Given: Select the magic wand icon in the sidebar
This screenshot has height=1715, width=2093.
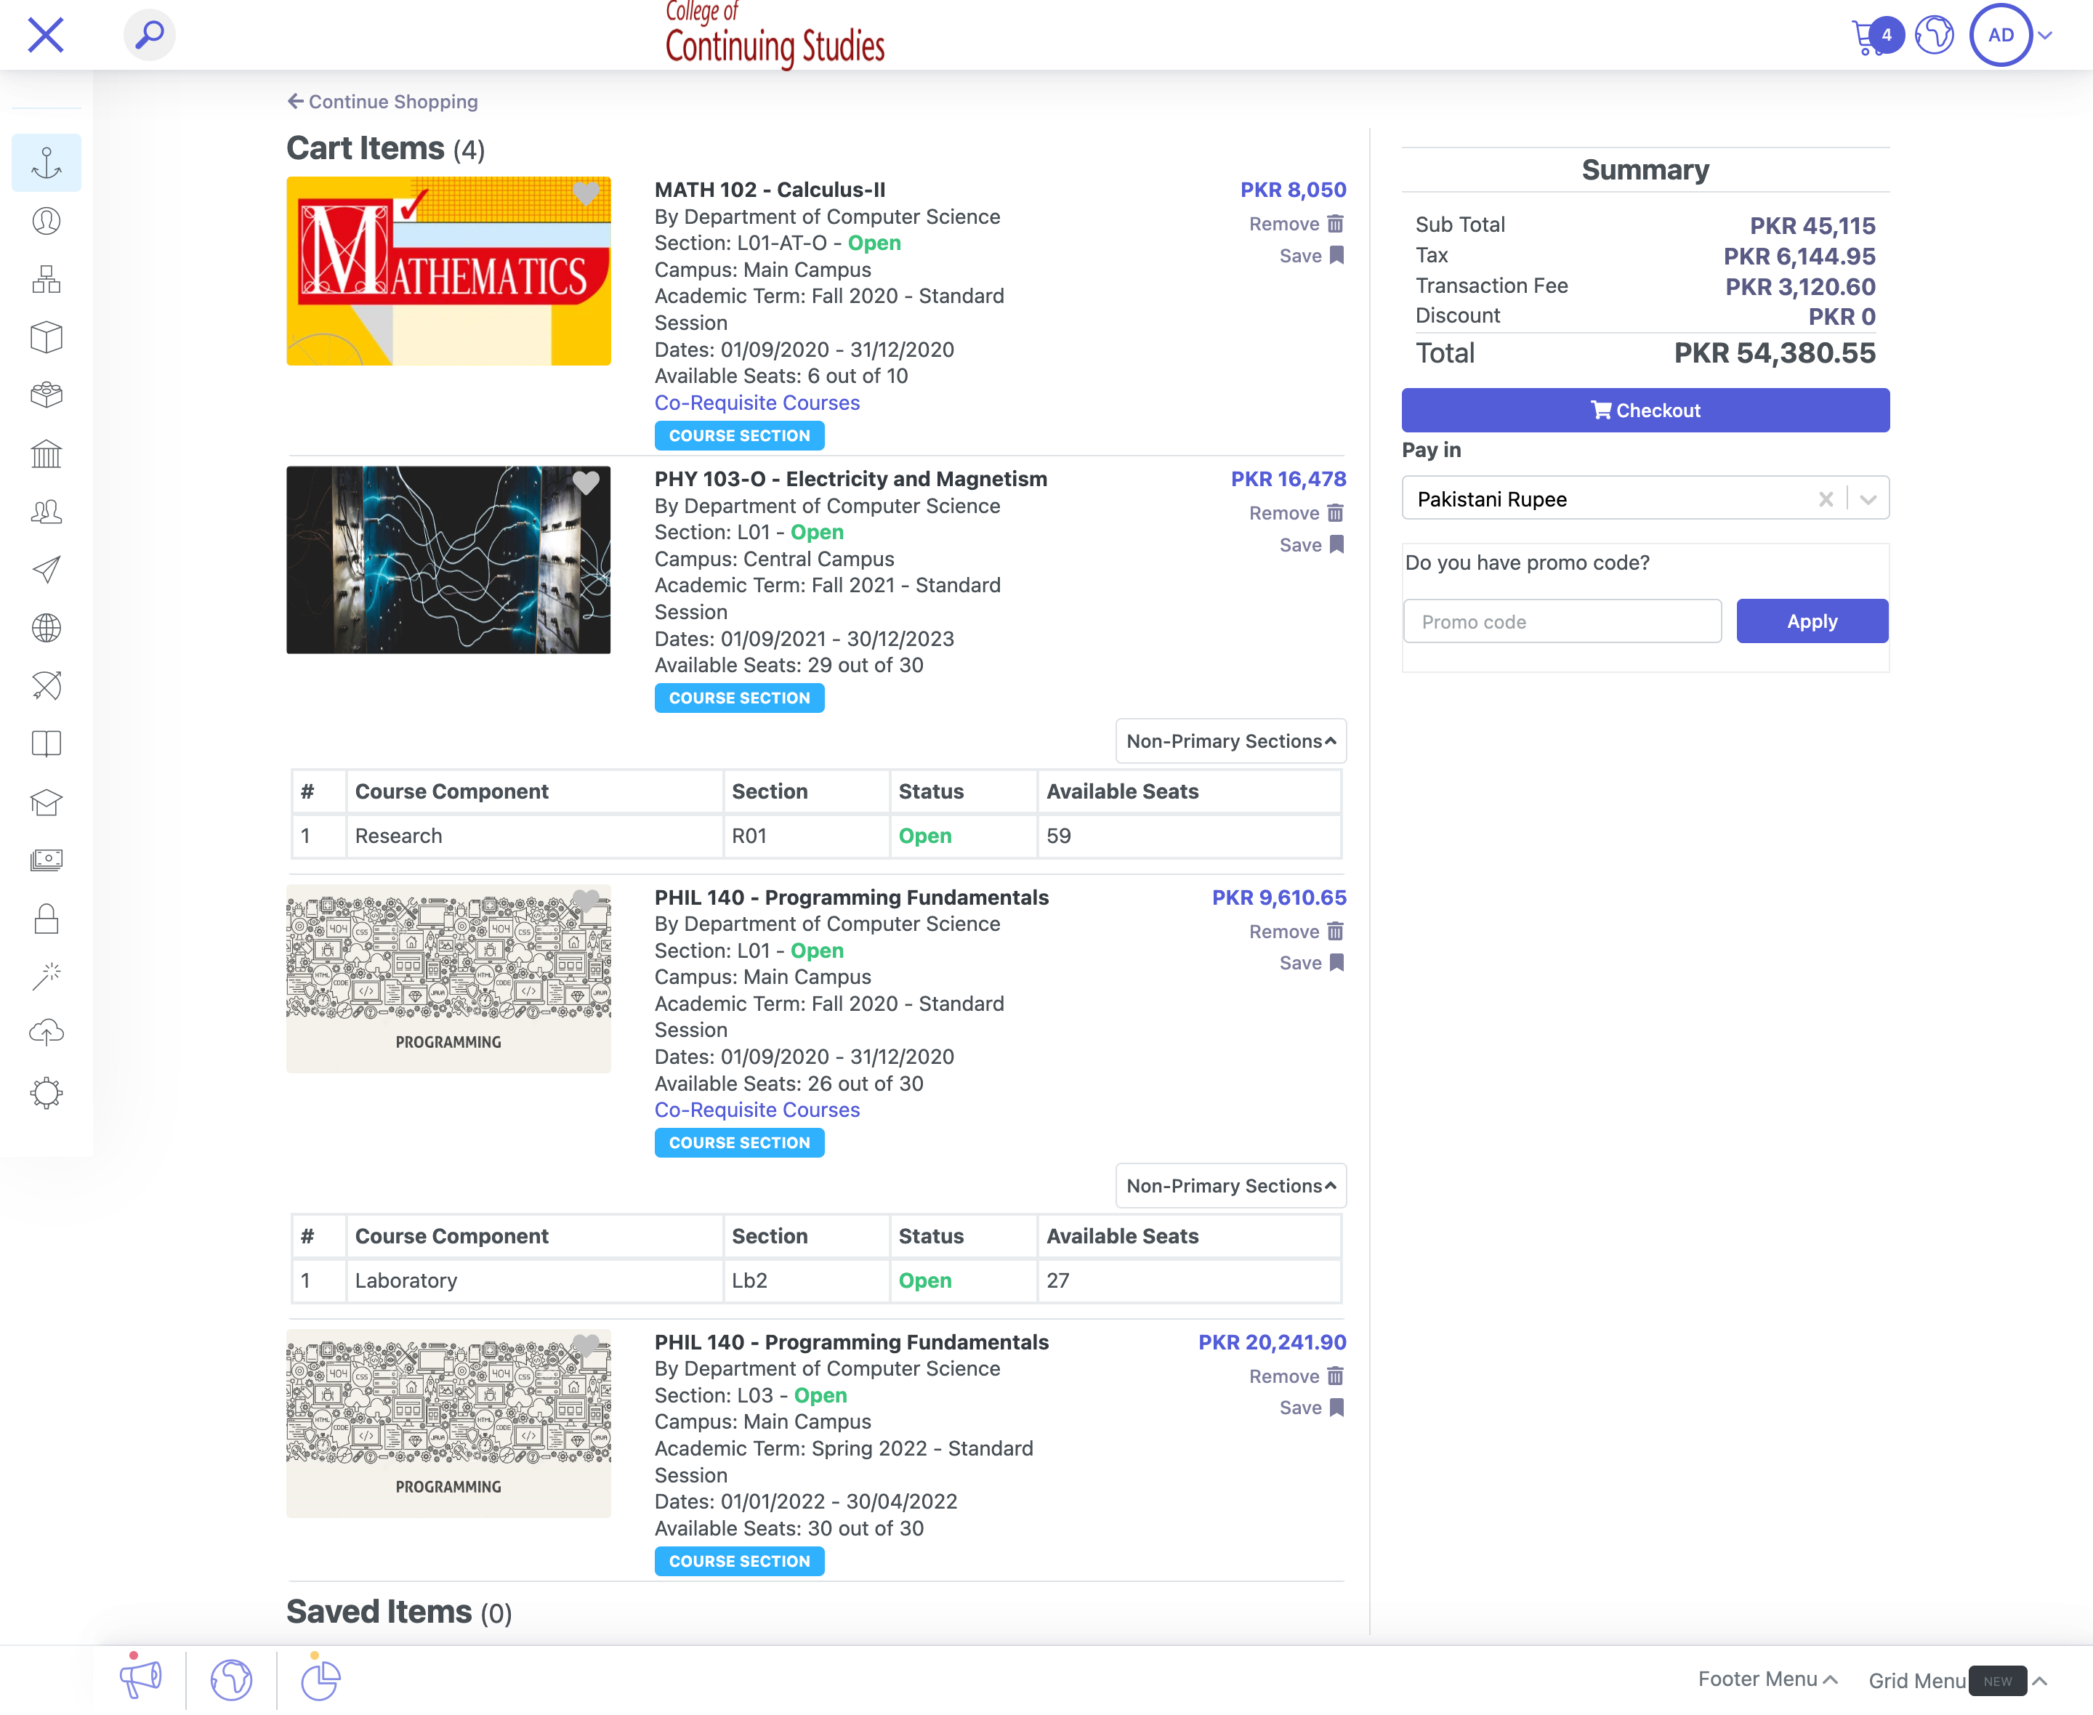Looking at the screenshot, I should [x=47, y=977].
